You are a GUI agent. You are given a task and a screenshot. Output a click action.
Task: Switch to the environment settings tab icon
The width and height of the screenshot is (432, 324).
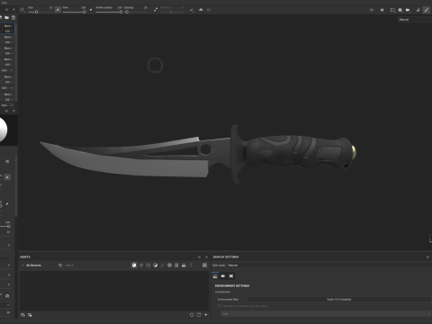(x=215, y=276)
